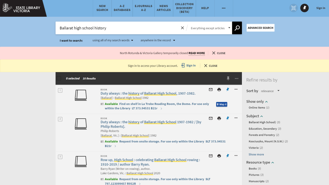Click the magnifying glass search button
This screenshot has width=329, height=185.
[237, 28]
